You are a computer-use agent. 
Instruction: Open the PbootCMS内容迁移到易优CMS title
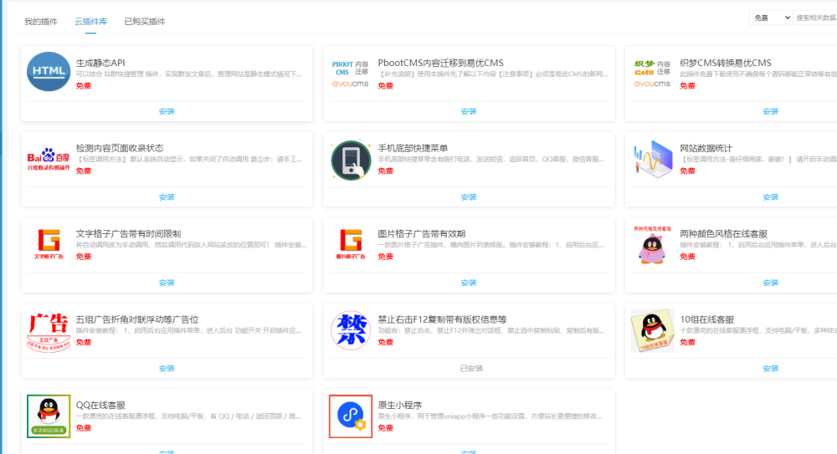pyautogui.click(x=440, y=63)
